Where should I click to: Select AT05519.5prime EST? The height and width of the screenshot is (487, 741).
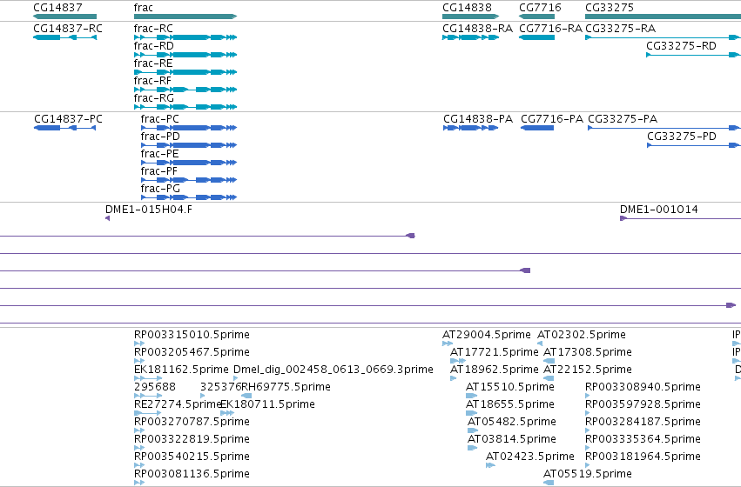coord(588,474)
